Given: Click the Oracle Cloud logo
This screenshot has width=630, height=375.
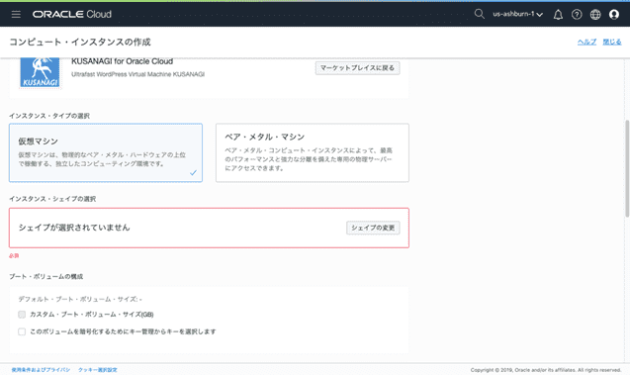Looking at the screenshot, I should pos(72,14).
